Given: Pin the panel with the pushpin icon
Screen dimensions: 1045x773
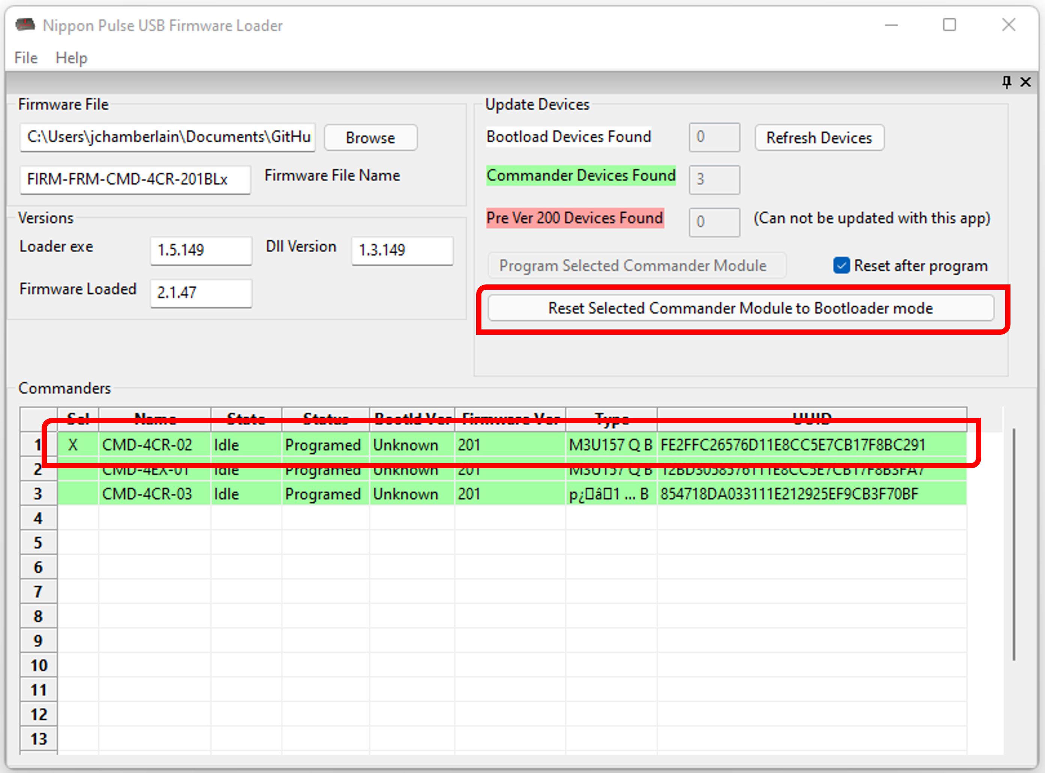Looking at the screenshot, I should [x=1007, y=82].
